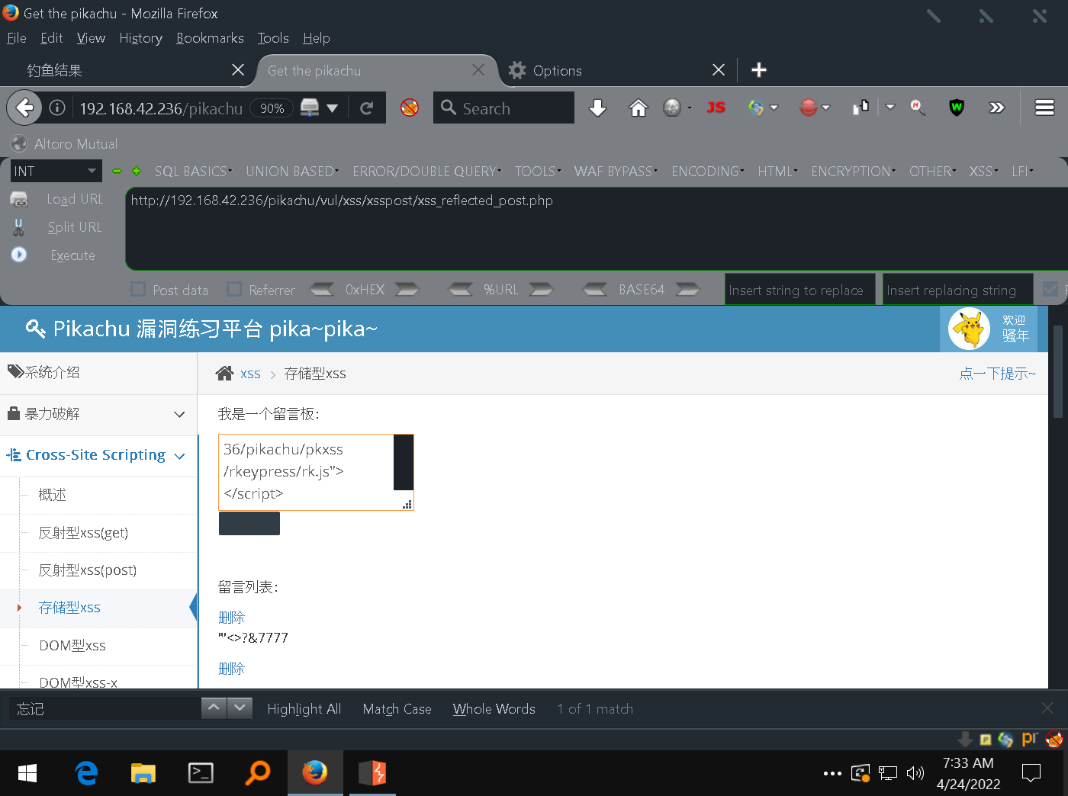This screenshot has height=796, width=1068.
Task: Open the UNION BASED dropdown menu
Action: pos(292,172)
